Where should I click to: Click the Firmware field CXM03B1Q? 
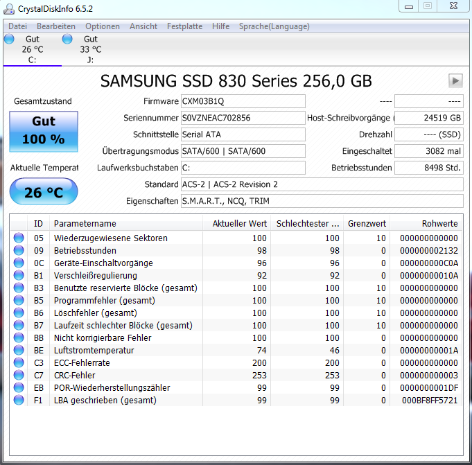tap(243, 101)
